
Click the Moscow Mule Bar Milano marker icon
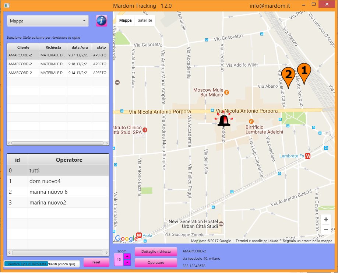(226, 92)
